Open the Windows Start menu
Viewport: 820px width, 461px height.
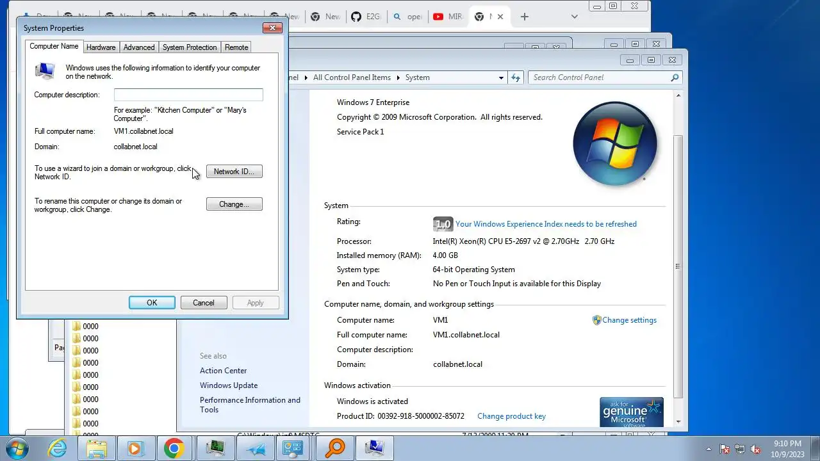click(x=17, y=448)
